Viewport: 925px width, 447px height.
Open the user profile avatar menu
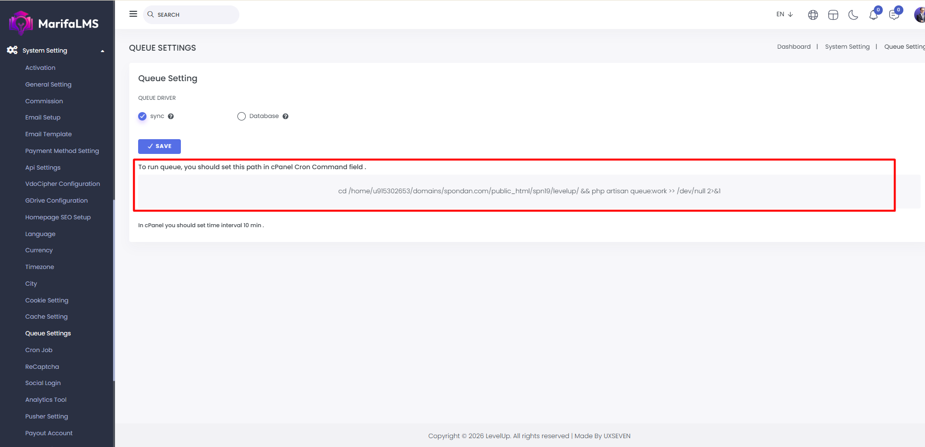(x=919, y=15)
